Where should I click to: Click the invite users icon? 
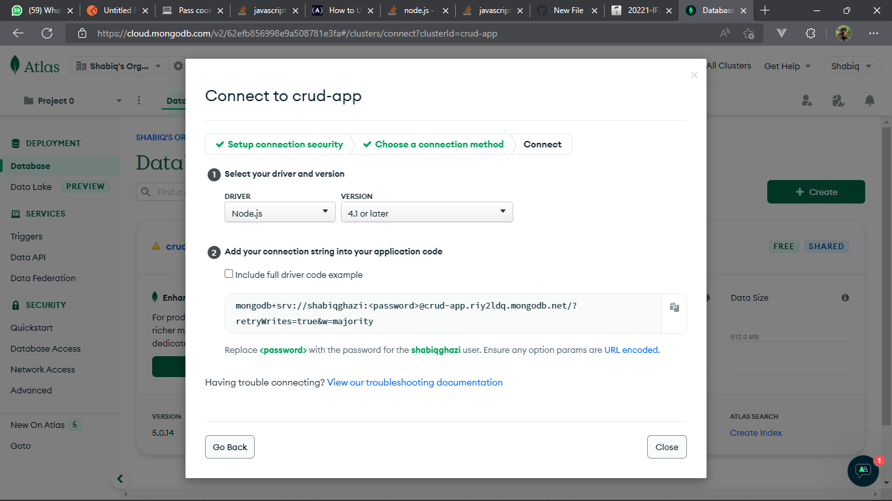(x=807, y=100)
